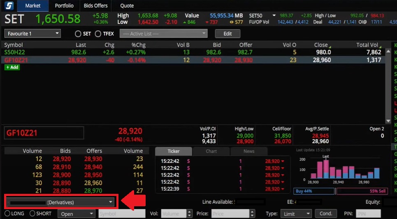The width and height of the screenshot is (397, 219).
Task: Open the Bids Offers tab
Action: (96, 6)
